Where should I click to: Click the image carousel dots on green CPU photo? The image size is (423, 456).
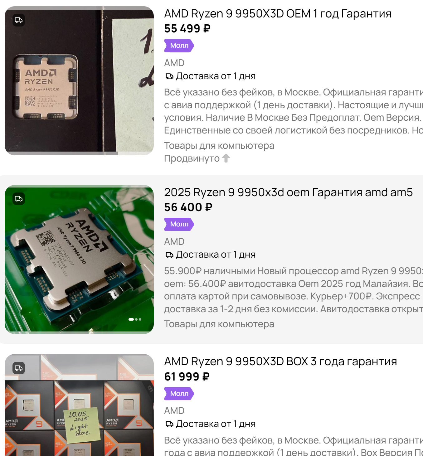pyautogui.click(x=135, y=319)
